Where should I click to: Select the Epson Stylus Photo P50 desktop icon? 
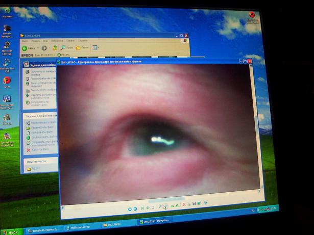(x=7, y=102)
